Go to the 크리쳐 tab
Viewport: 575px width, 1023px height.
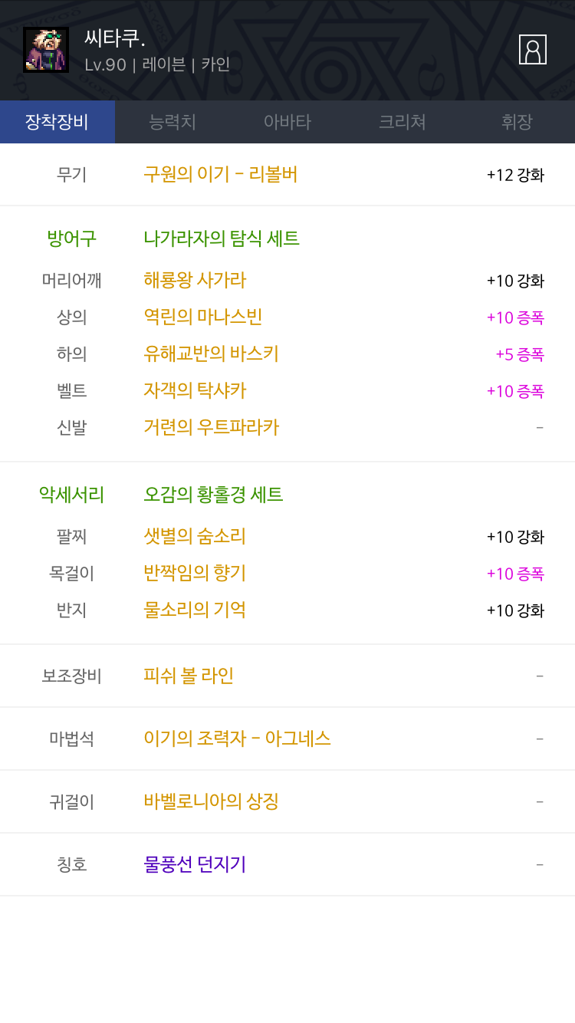[402, 122]
